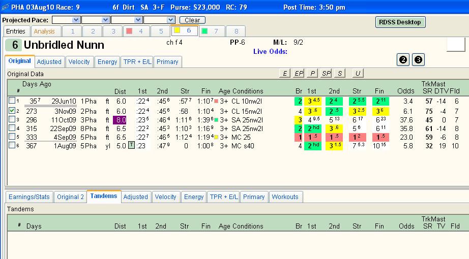Click the black circle 3 icon button

(418, 60)
